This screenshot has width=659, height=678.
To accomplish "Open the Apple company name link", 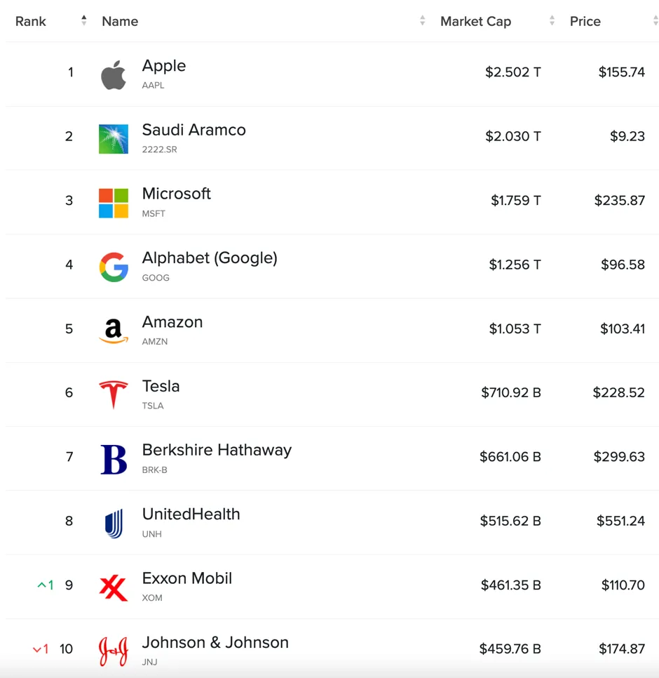I will coord(164,66).
